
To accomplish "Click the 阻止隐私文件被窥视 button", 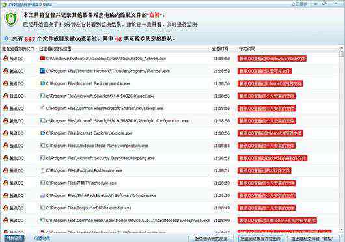I will (x=312, y=239).
